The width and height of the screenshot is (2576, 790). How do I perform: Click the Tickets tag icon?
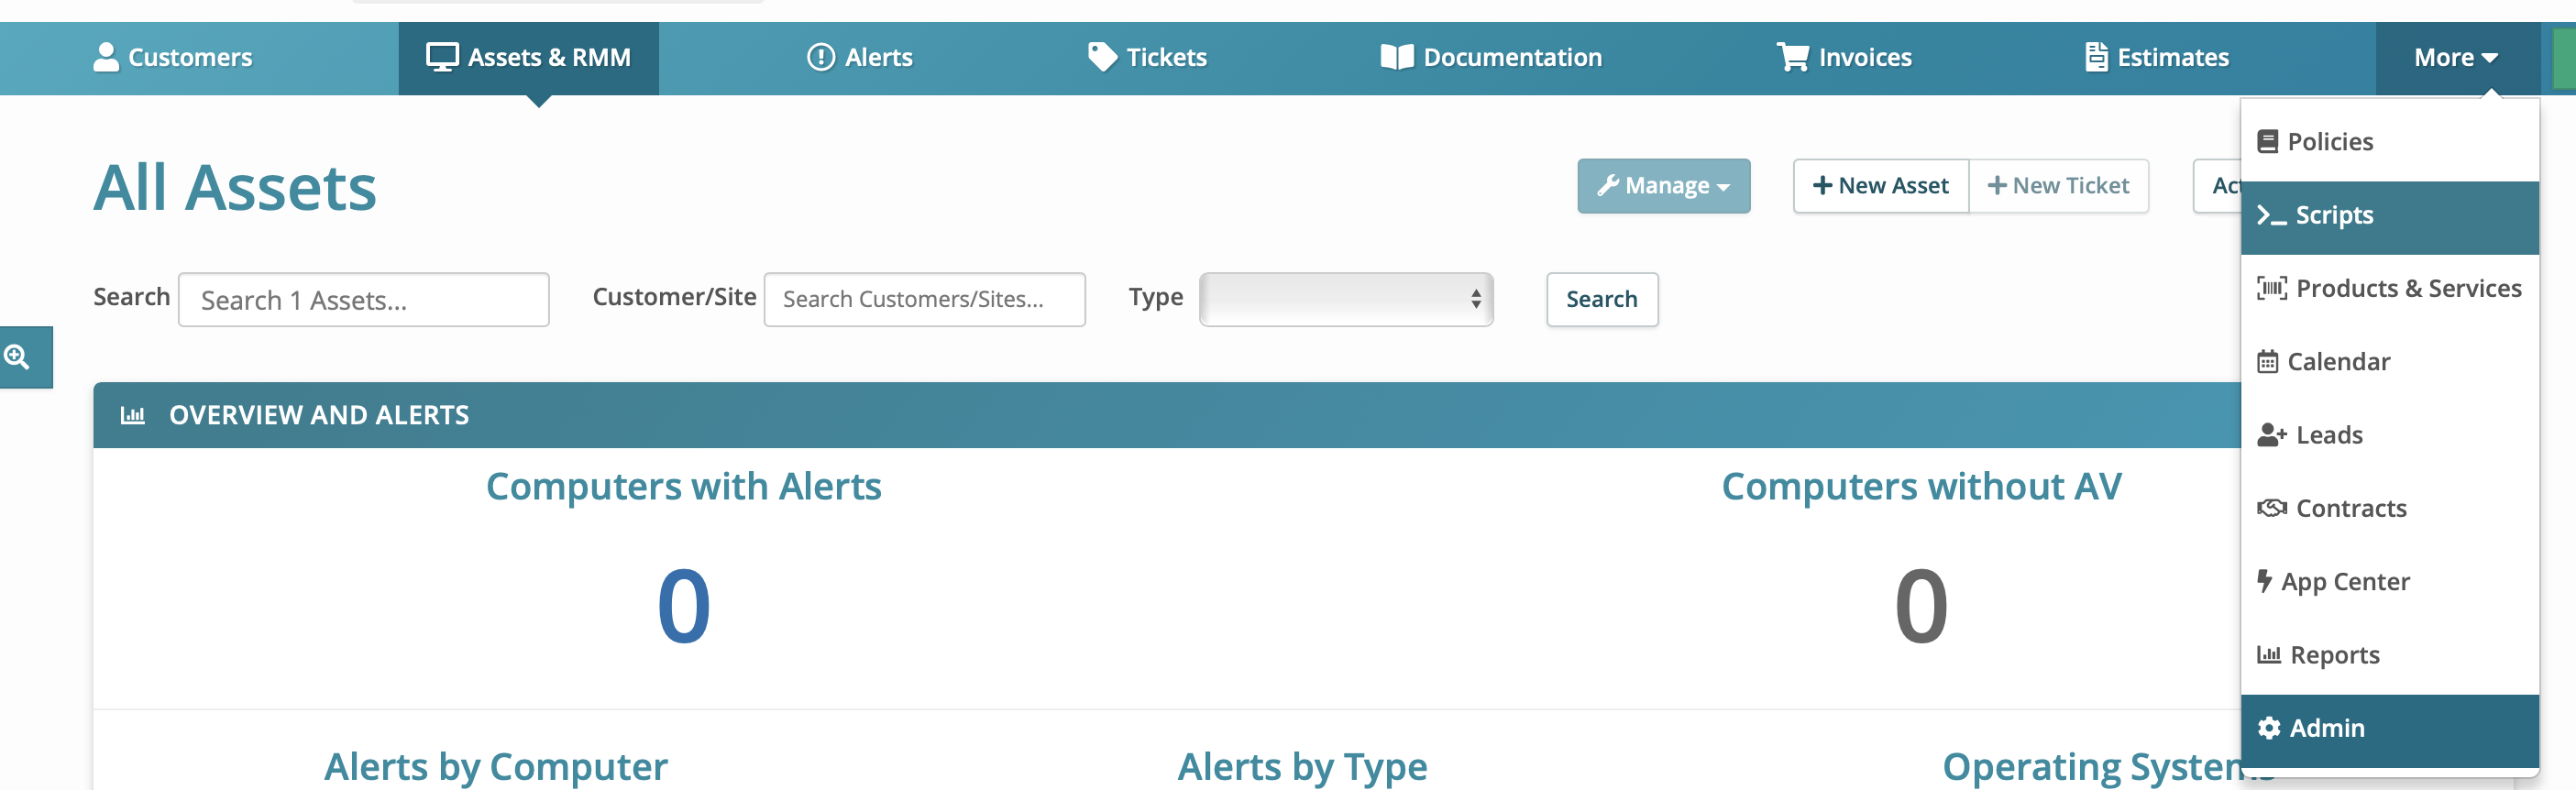(x=1102, y=57)
